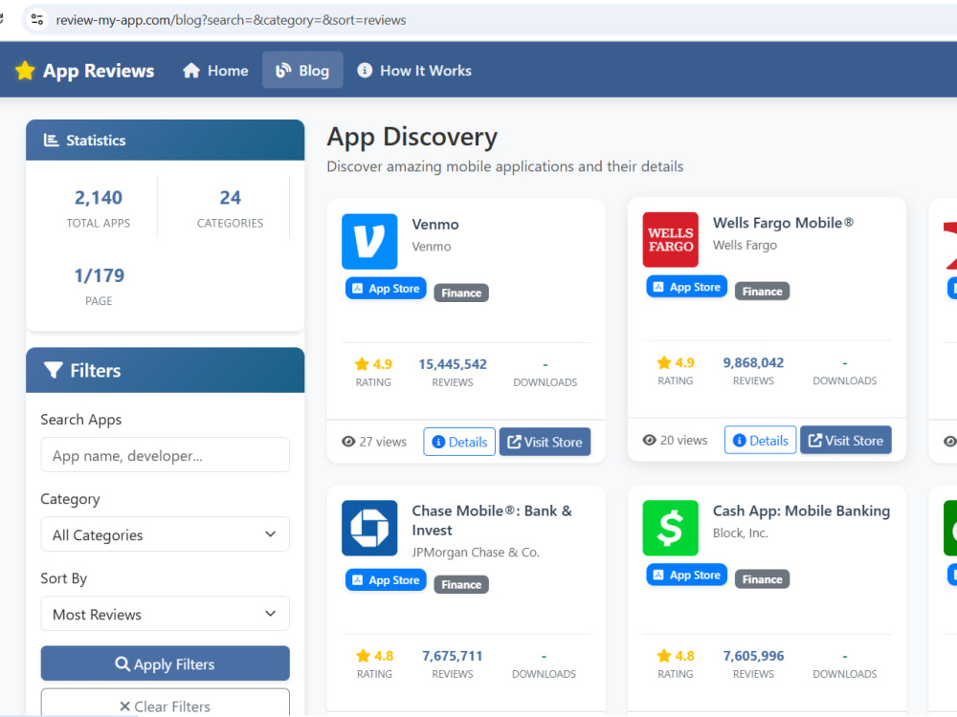
Task: Click Clear Filters button
Action: 166,705
